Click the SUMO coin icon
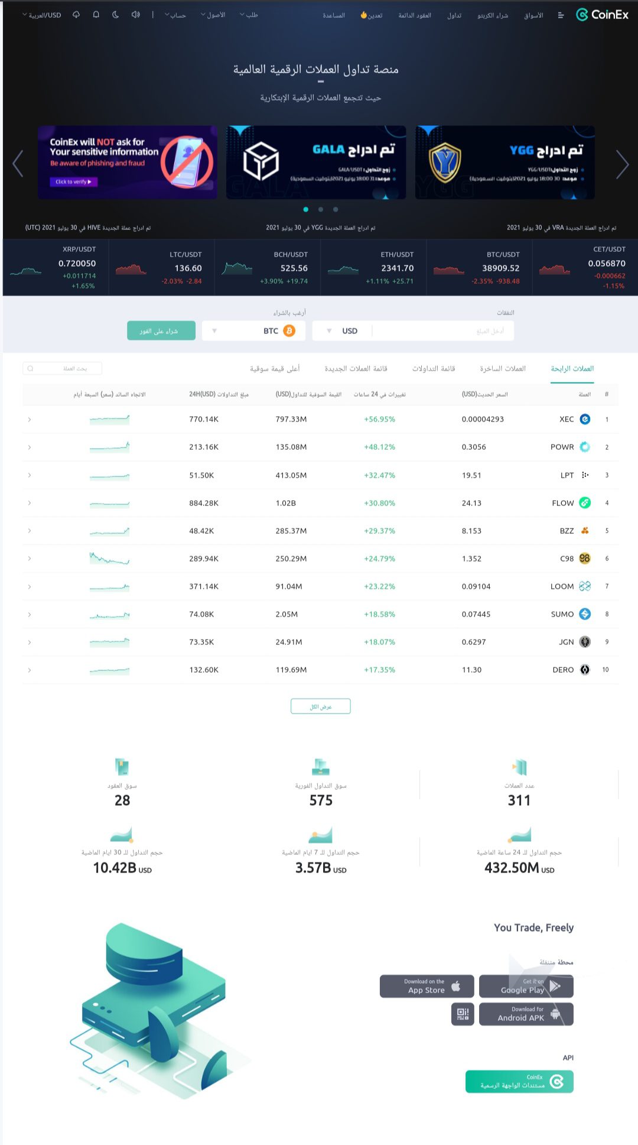This screenshot has width=638, height=1145. pyautogui.click(x=585, y=614)
